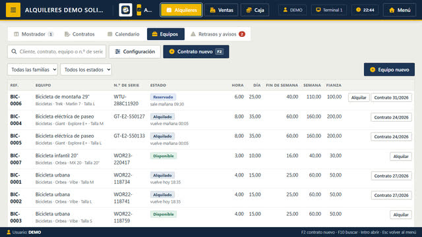The width and height of the screenshot is (422, 237).
Task: Click the red 2 badge on Retrasos
Action: [x=242, y=34]
